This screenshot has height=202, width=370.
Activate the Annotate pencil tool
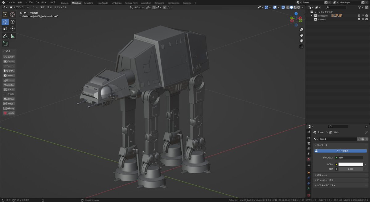point(5,36)
